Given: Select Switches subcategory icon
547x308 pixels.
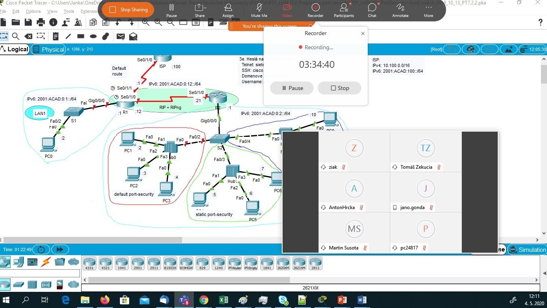Looking at the screenshot, I should click(x=19, y=285).
